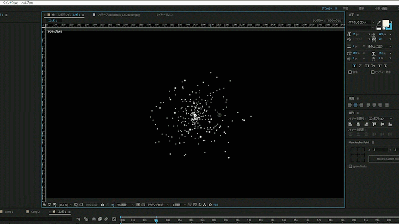
Task: Toggle the transparency grid in viewer
Action: click(143, 205)
